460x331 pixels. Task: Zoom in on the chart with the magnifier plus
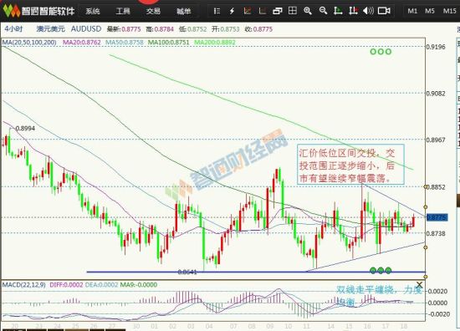308,11
